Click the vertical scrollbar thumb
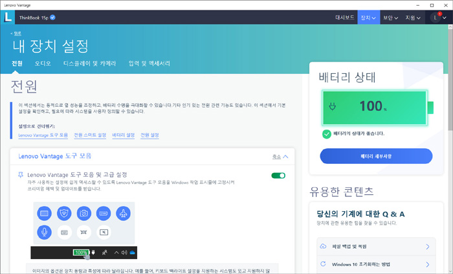453x274 pixels. tap(450, 79)
